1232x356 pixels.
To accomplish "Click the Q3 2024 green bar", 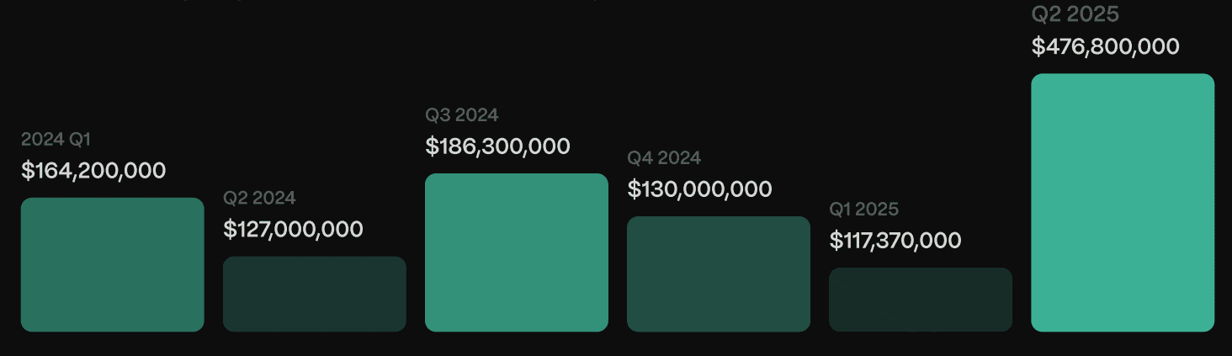I will click(516, 252).
